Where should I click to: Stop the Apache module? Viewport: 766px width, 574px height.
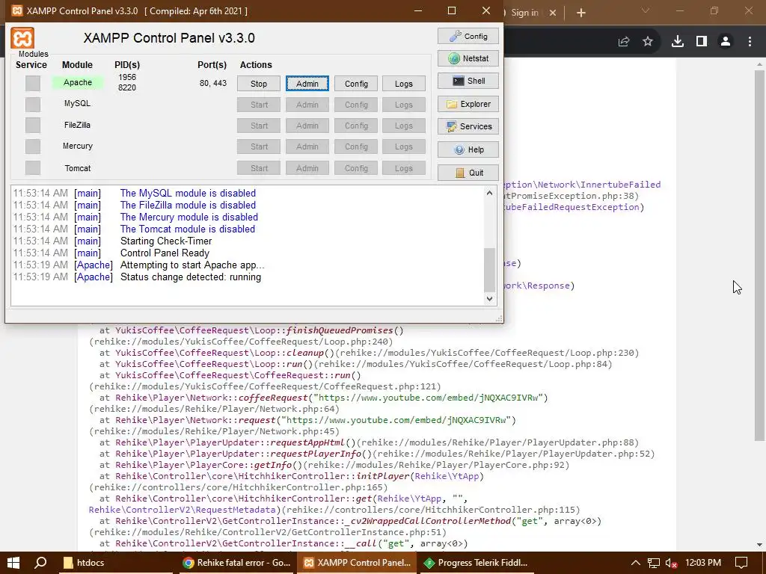(259, 84)
